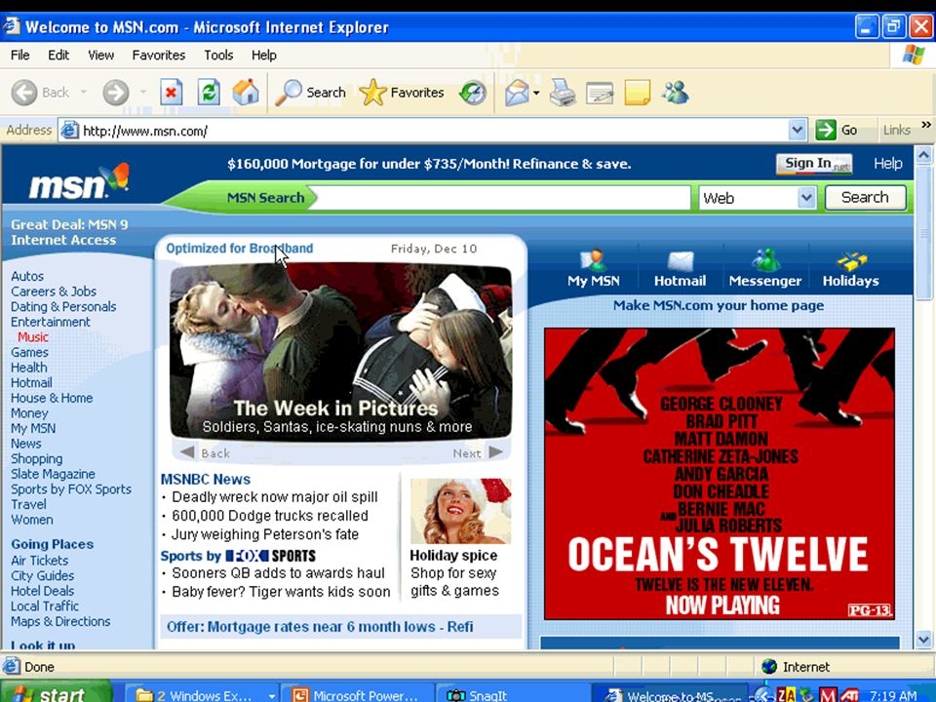Open the File menu
This screenshot has width=936, height=702.
(x=19, y=55)
